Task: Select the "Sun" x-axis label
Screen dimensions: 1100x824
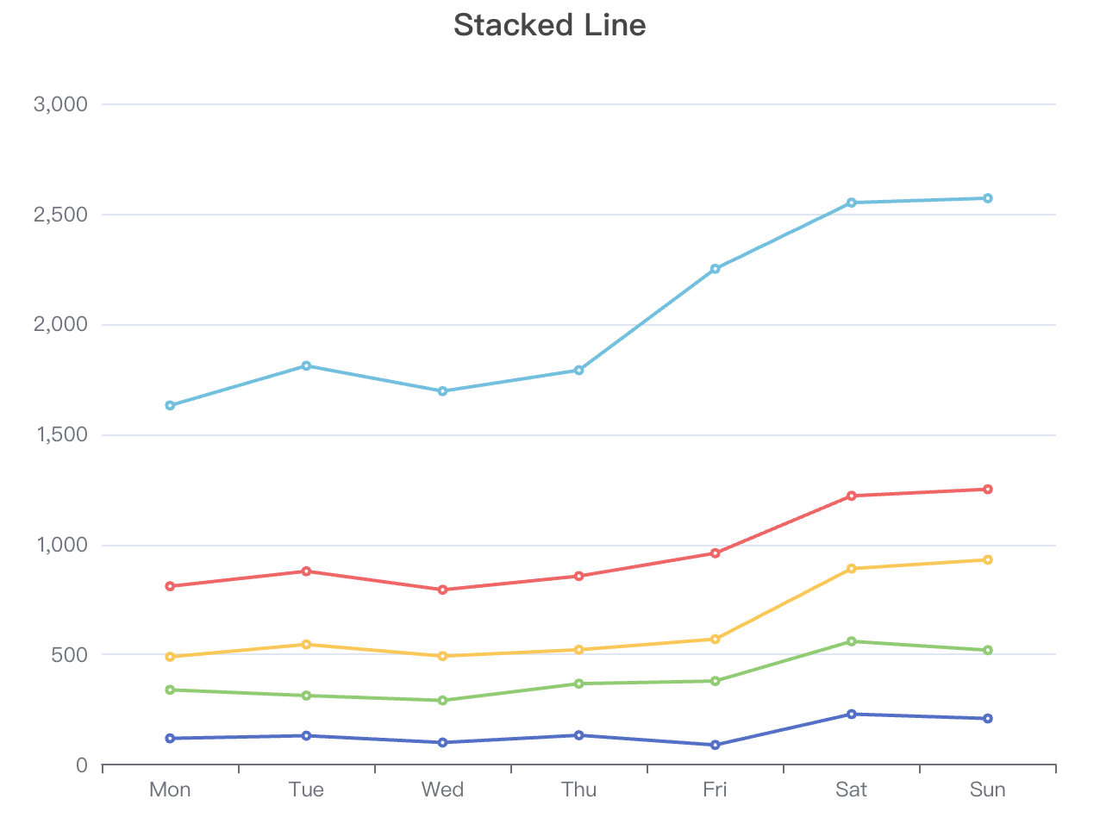Action: click(988, 790)
